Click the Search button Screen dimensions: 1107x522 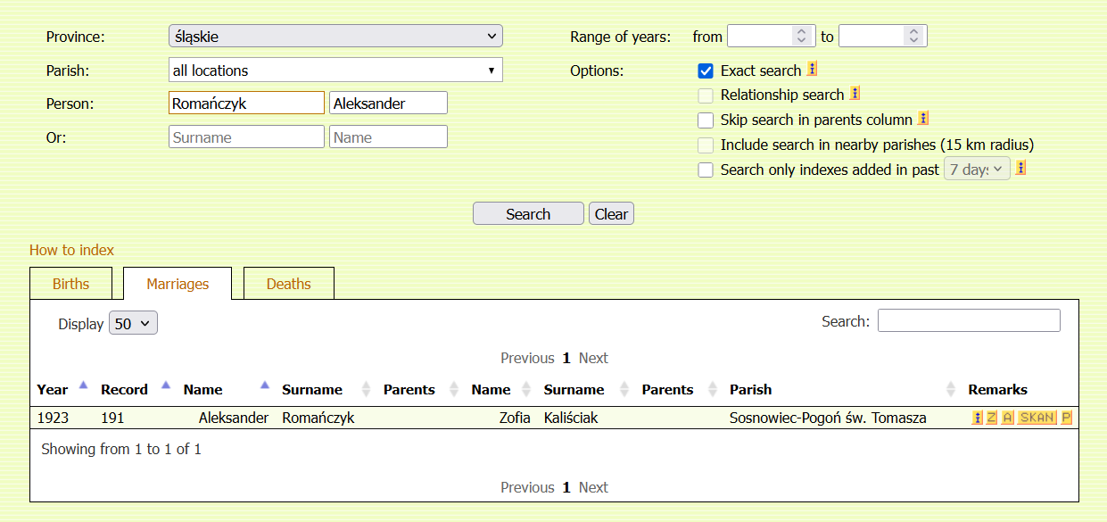coord(528,214)
